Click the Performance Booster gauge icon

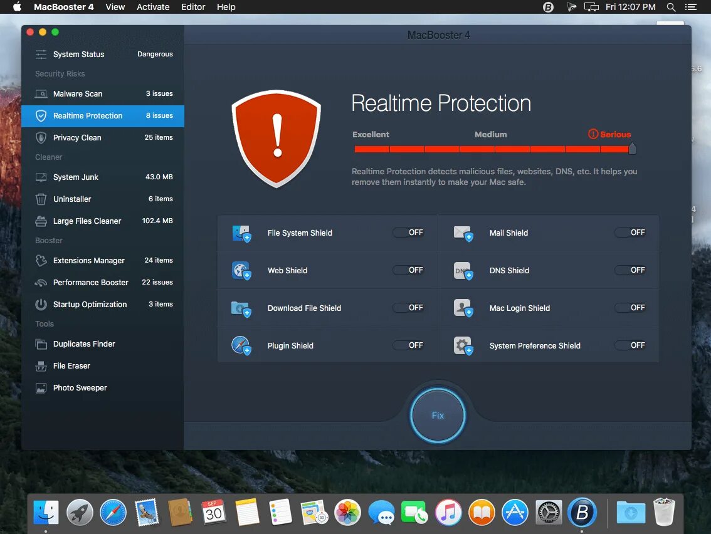(x=41, y=283)
